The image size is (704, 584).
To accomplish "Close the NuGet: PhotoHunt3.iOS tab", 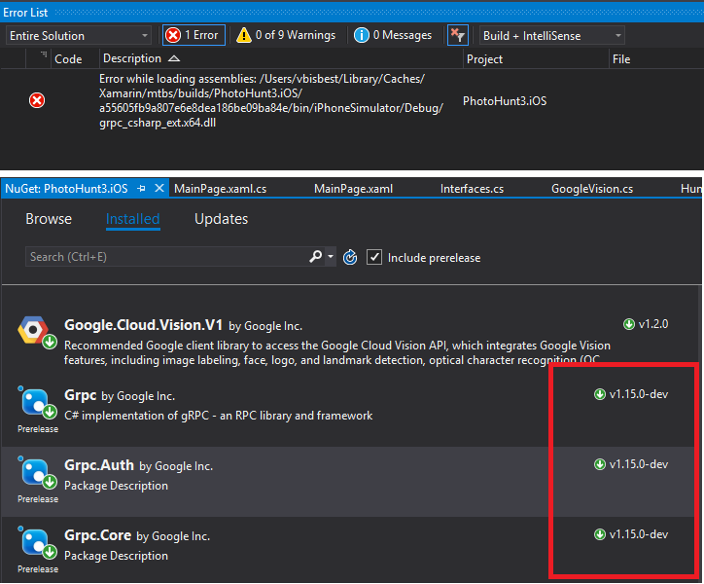I will coord(159,189).
